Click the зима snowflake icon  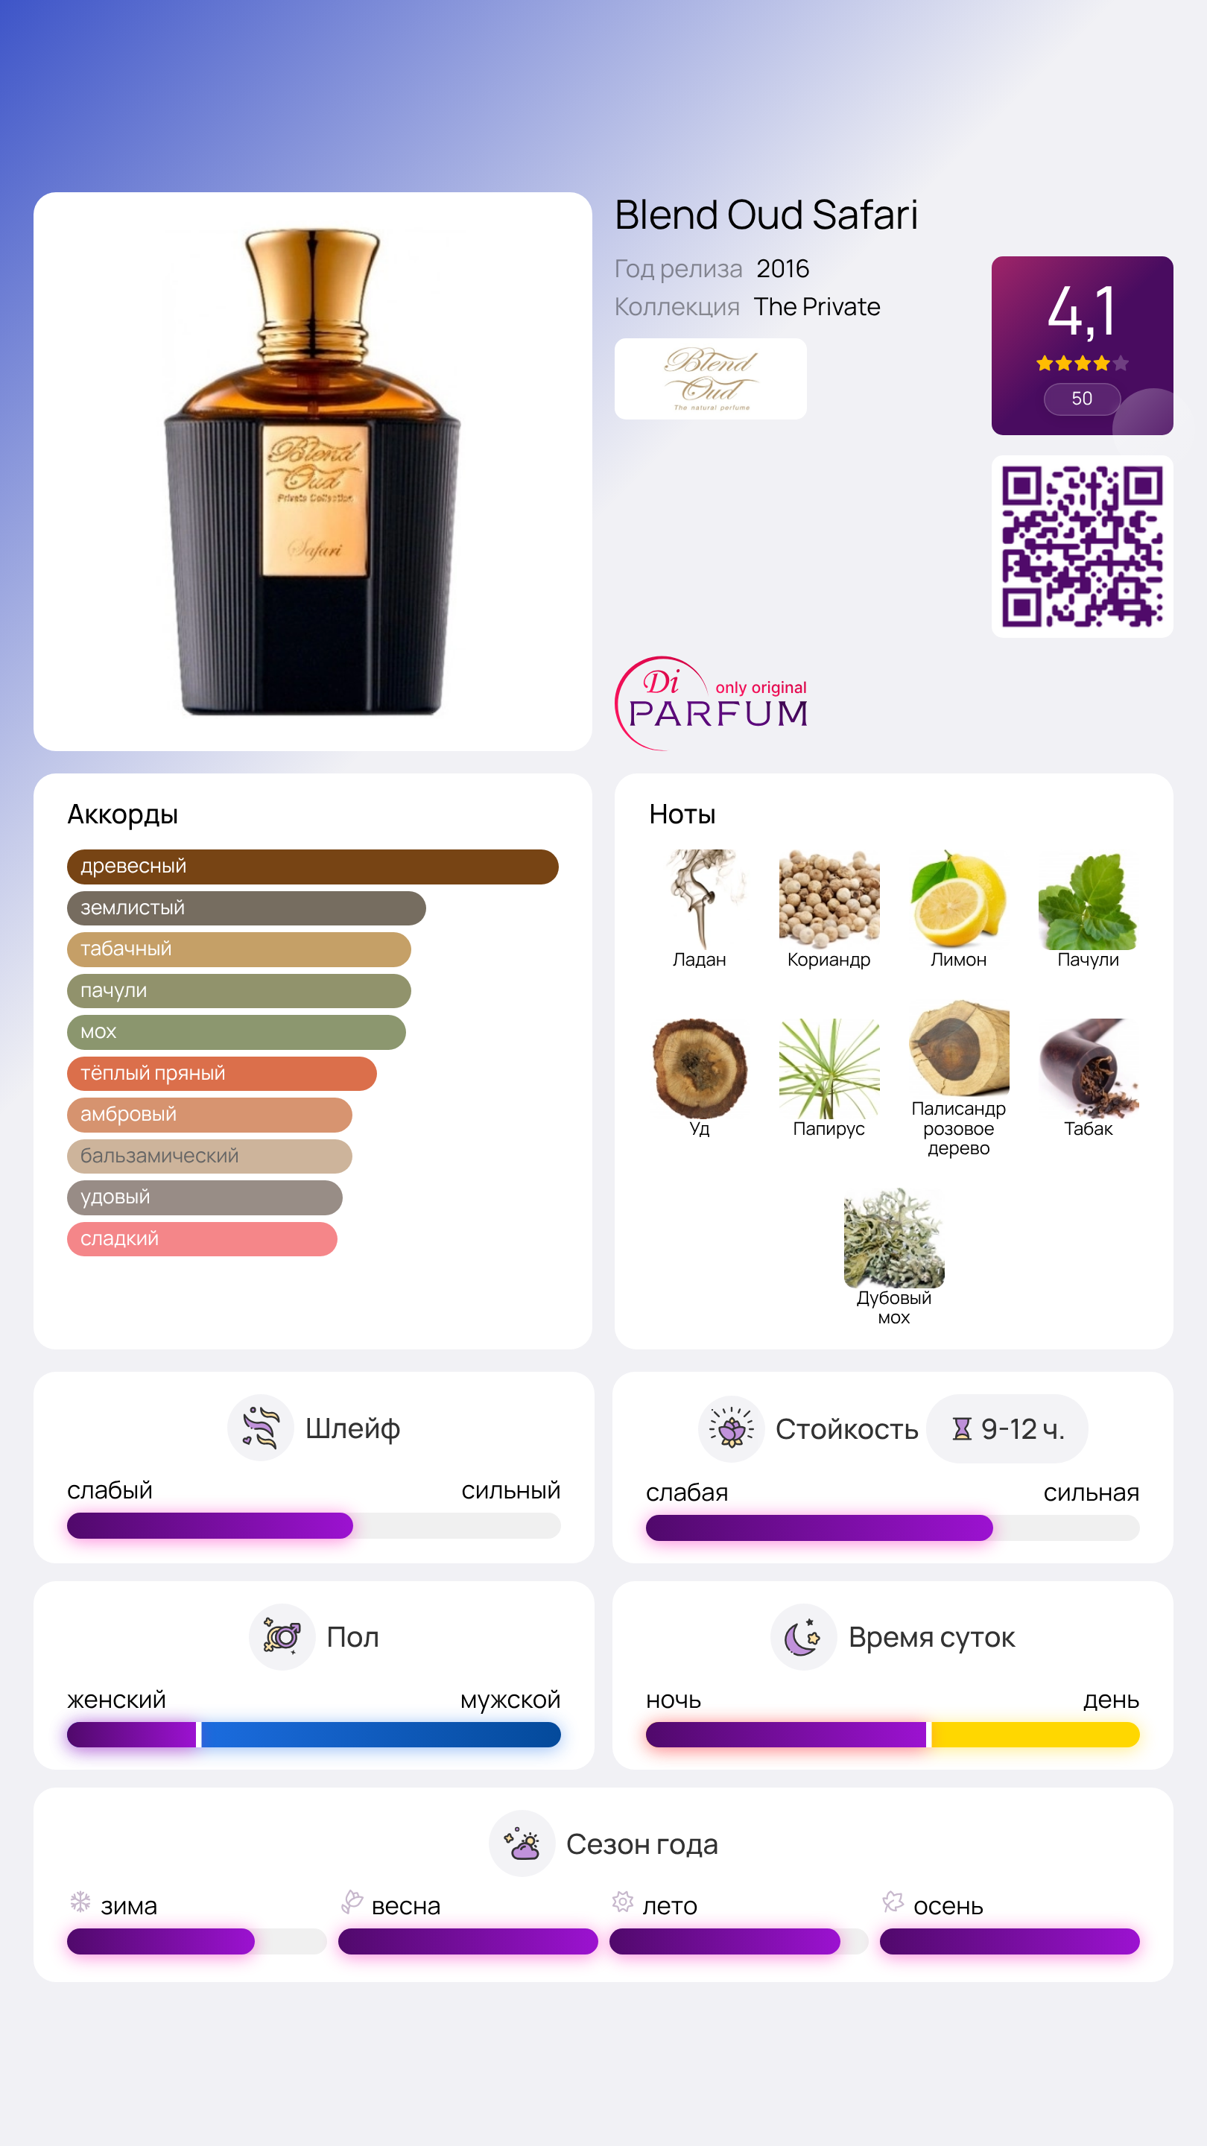pos(80,1902)
